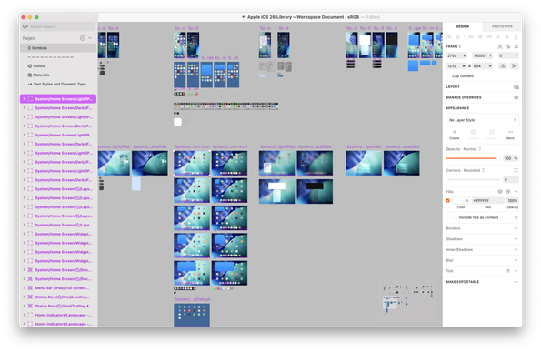
Task: Tick Include fills as content checkbox
Action: point(455,217)
